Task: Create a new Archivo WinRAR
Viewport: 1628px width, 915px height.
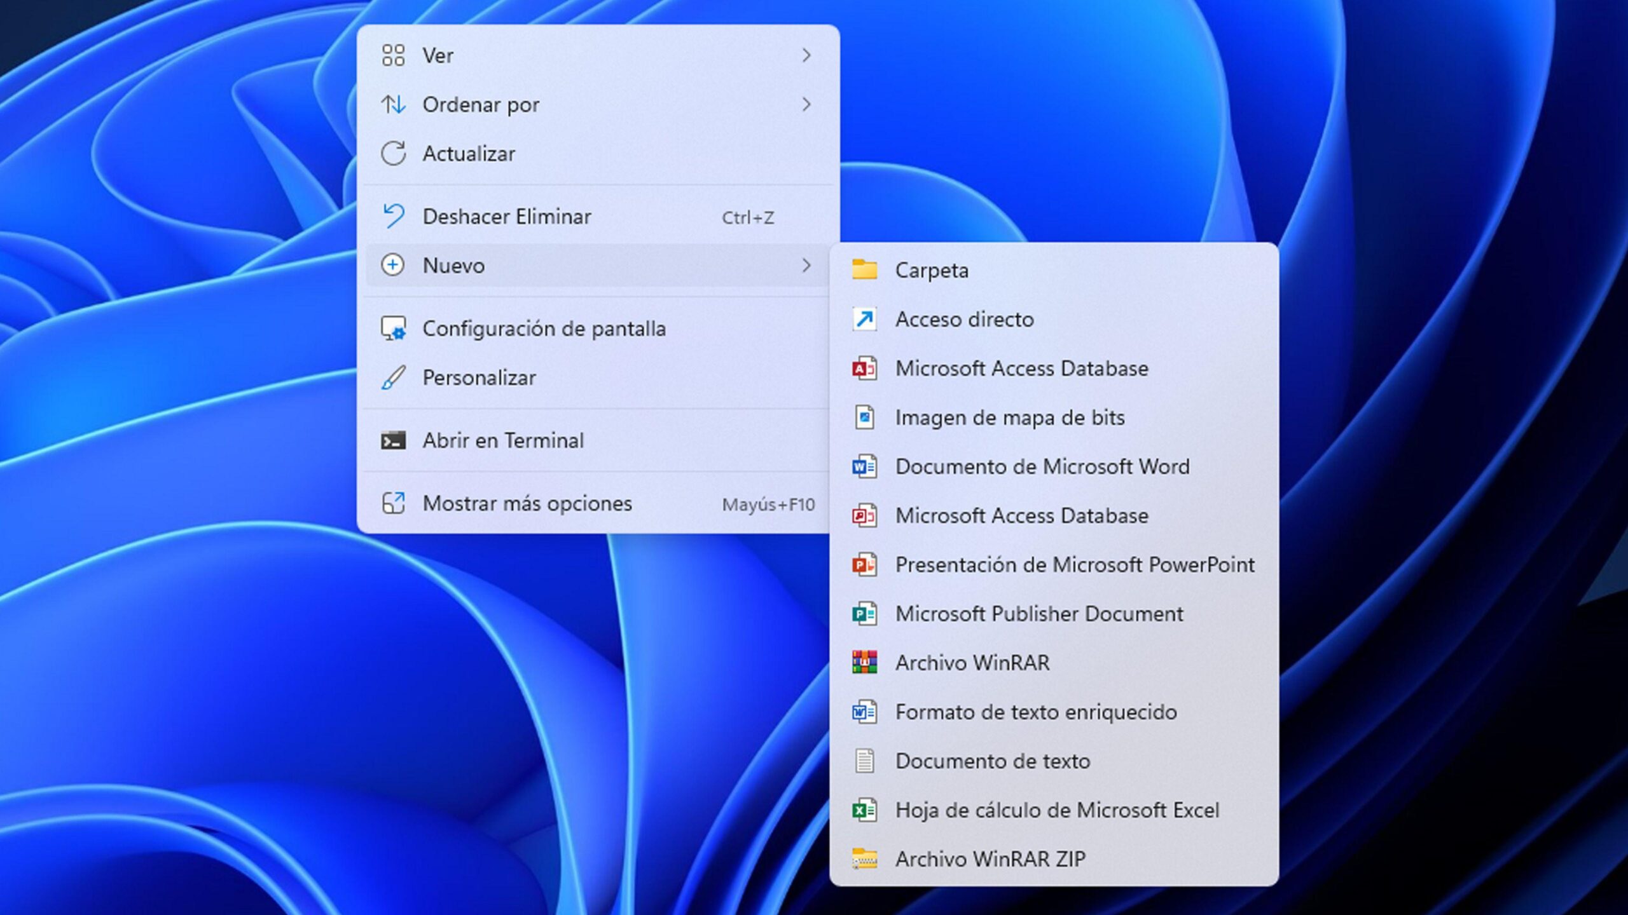Action: click(x=1054, y=663)
